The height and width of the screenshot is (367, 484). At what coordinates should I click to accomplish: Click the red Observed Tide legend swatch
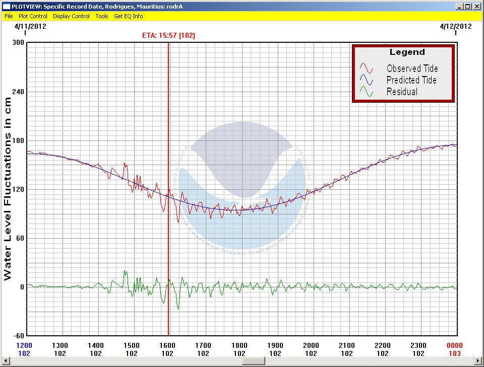click(366, 68)
